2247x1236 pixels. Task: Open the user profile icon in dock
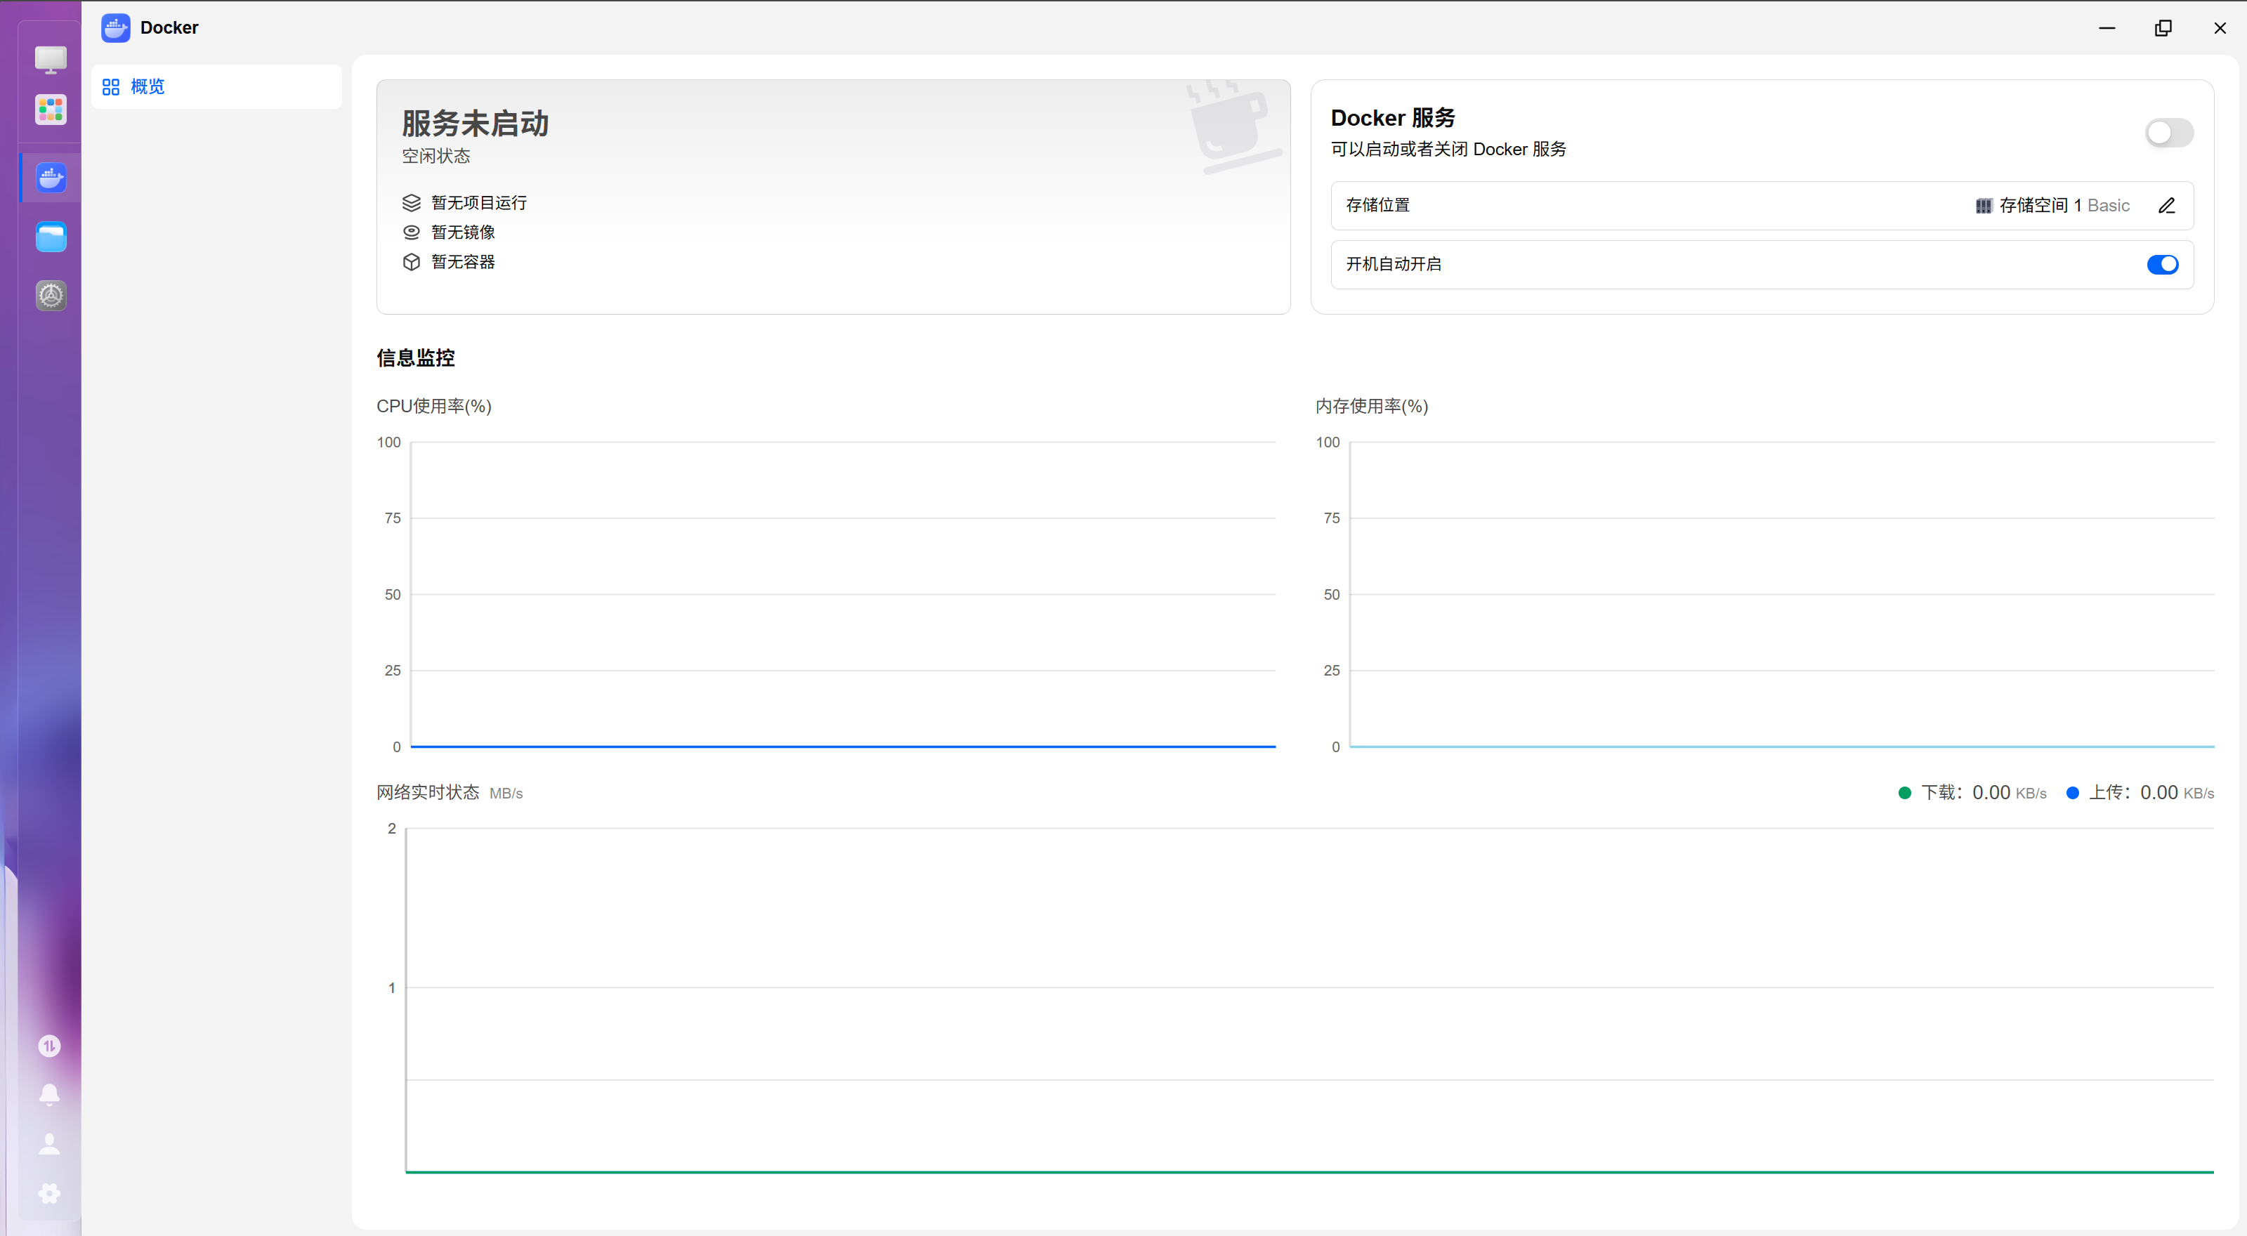pos(50,1145)
